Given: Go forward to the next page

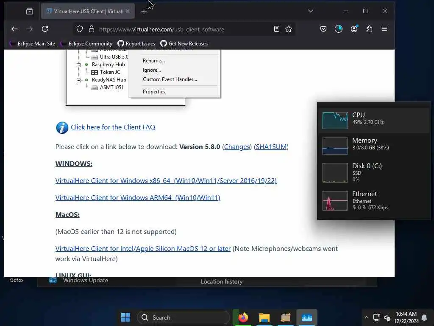Looking at the screenshot, I should (x=30, y=29).
